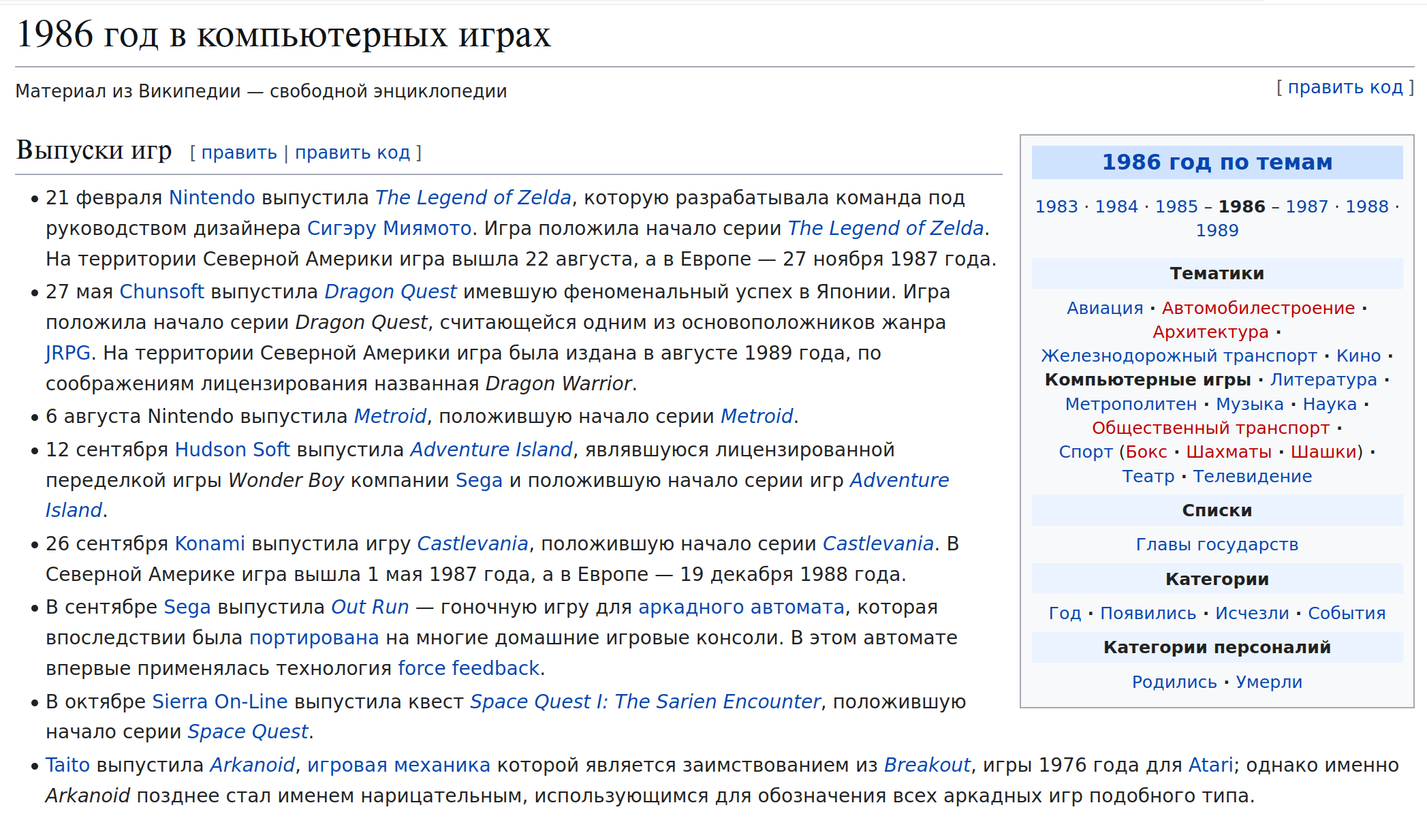Open the 1987 year link in the sidebar
This screenshot has height=818, width=1427.
1306,206
